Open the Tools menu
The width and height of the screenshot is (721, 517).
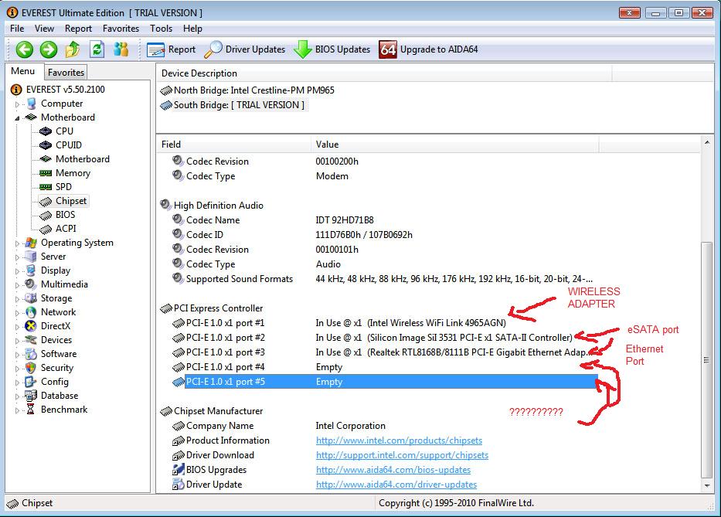[161, 29]
